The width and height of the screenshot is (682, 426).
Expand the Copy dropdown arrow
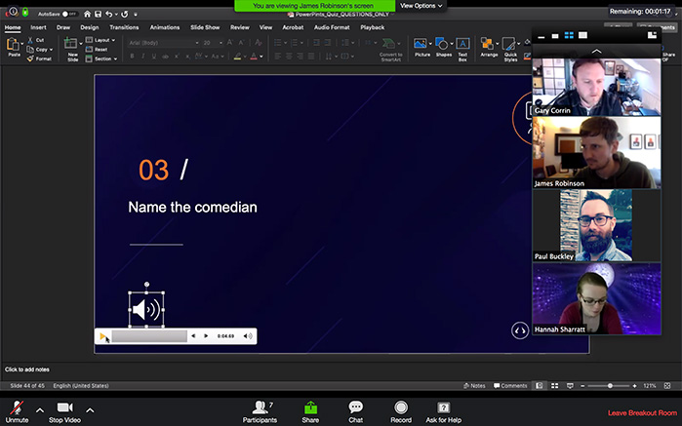(52, 50)
